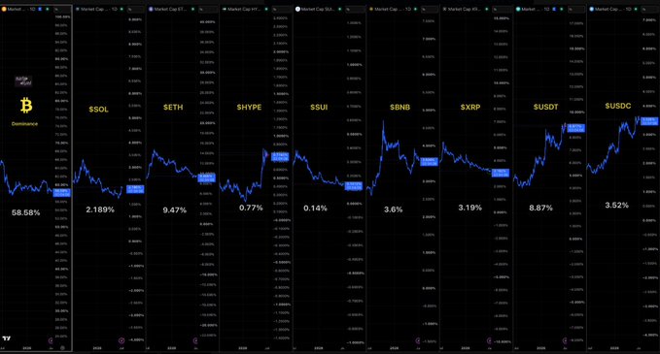Click the Market Cap ET... symbol title
The height and width of the screenshot is (354, 660).
pyautogui.click(x=170, y=9)
